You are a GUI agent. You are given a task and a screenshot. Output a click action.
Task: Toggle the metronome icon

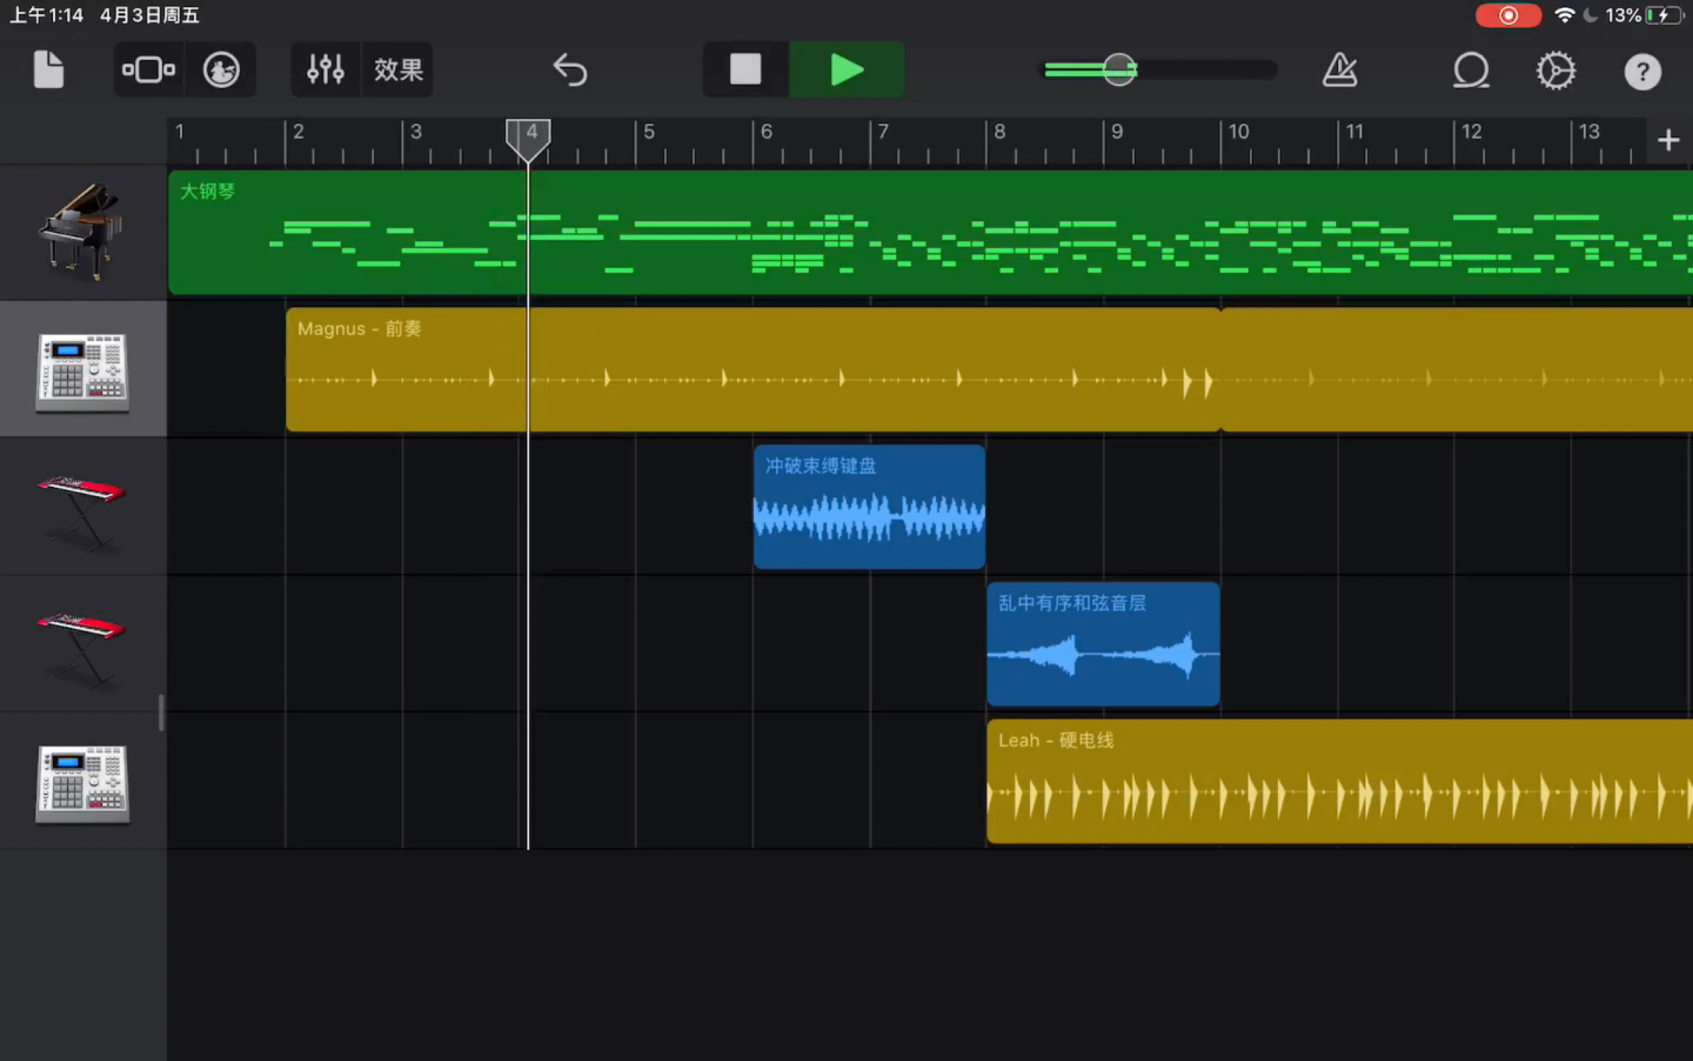click(1340, 71)
